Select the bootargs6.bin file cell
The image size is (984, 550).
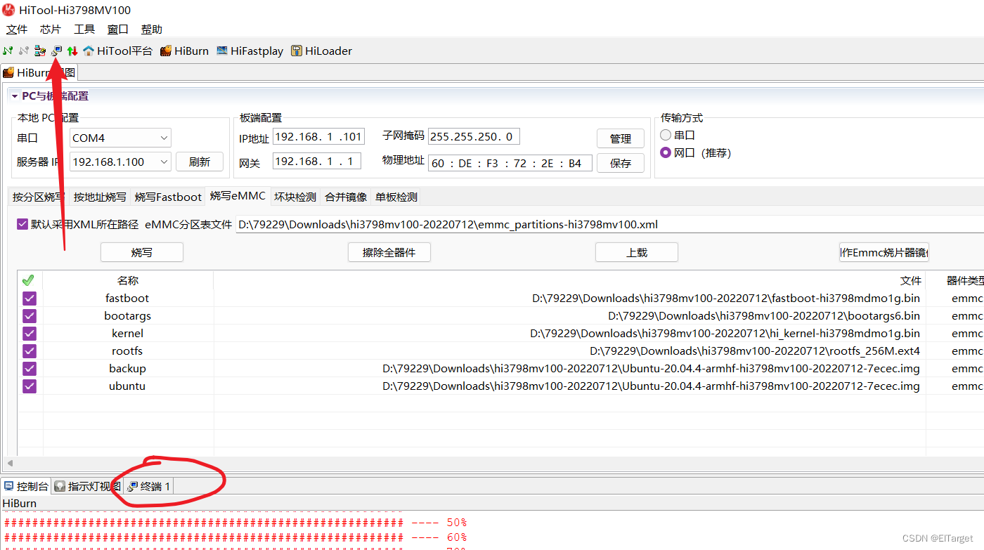570,315
